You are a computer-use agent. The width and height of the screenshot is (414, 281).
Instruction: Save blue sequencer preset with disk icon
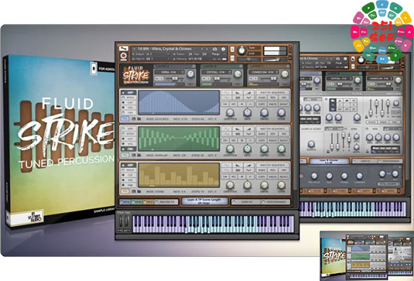[x=134, y=119]
